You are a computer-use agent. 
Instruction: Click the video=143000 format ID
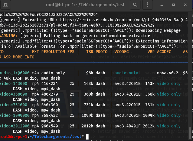pos(13,83)
